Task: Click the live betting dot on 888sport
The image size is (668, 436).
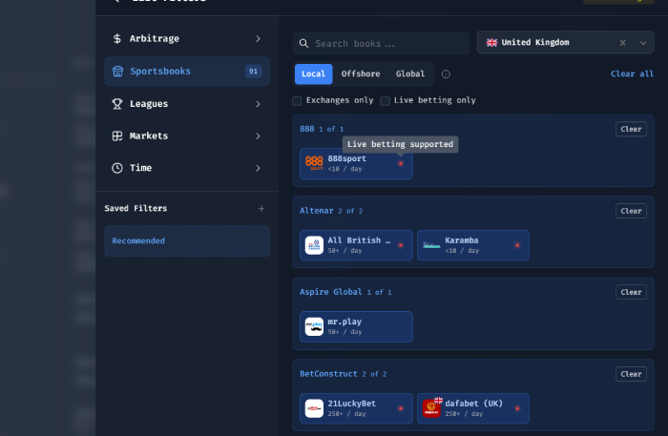Action: point(401,163)
